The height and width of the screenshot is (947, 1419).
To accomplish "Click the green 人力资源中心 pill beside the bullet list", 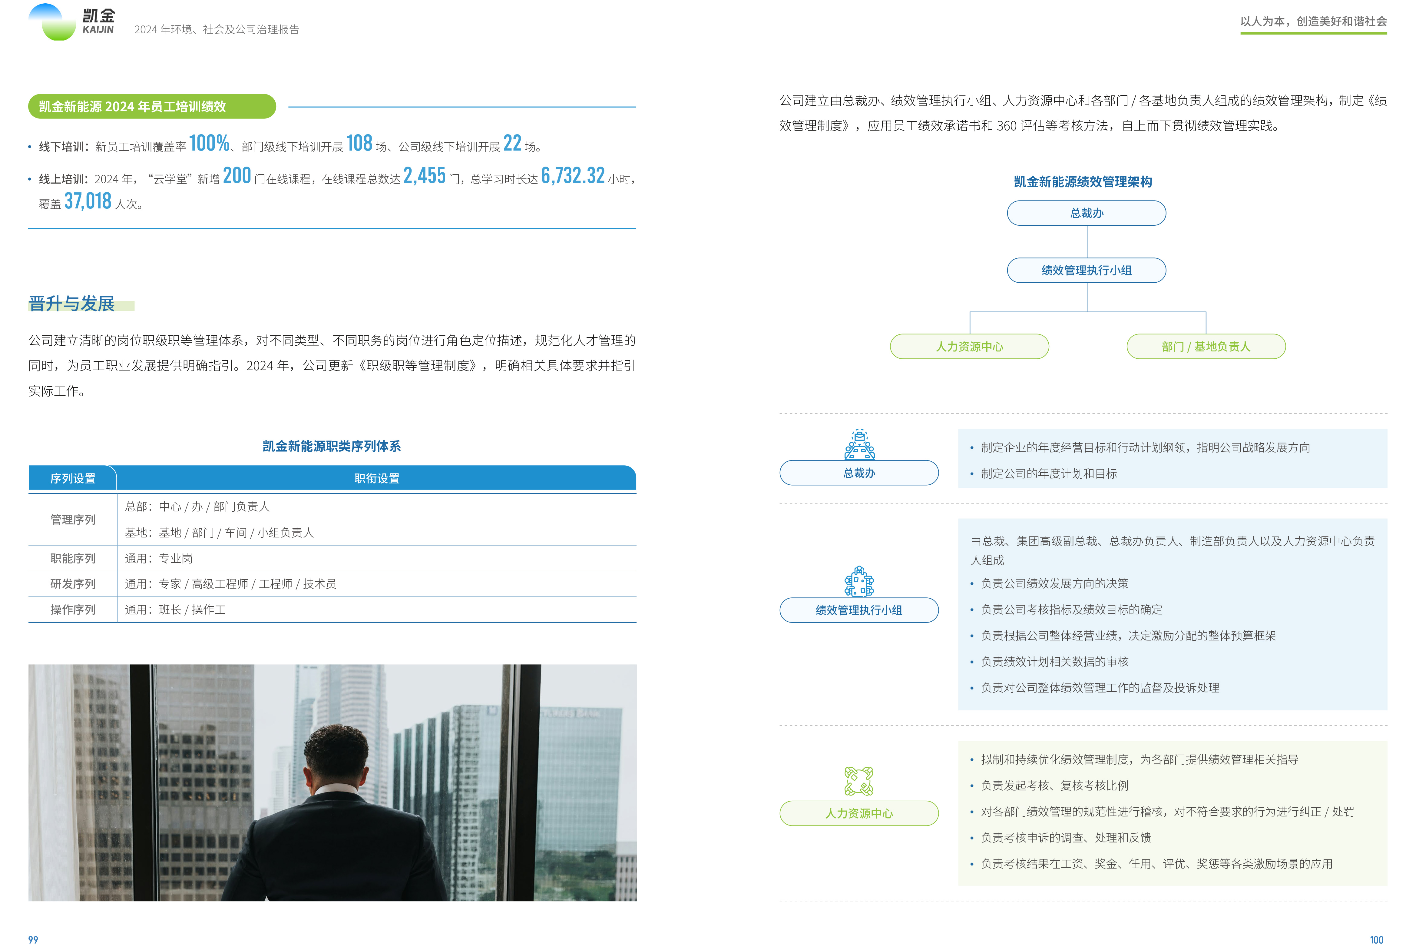I will 859,813.
